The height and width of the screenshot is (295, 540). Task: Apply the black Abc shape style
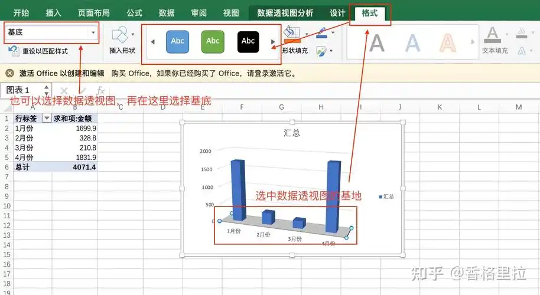pyautogui.click(x=248, y=42)
